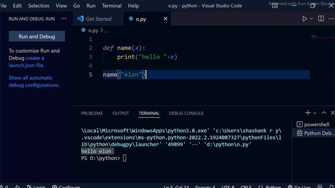Viewport: 335px width, 188px height.
Task: Click the PS D:\python> terminal prompt
Action: pos(100,158)
